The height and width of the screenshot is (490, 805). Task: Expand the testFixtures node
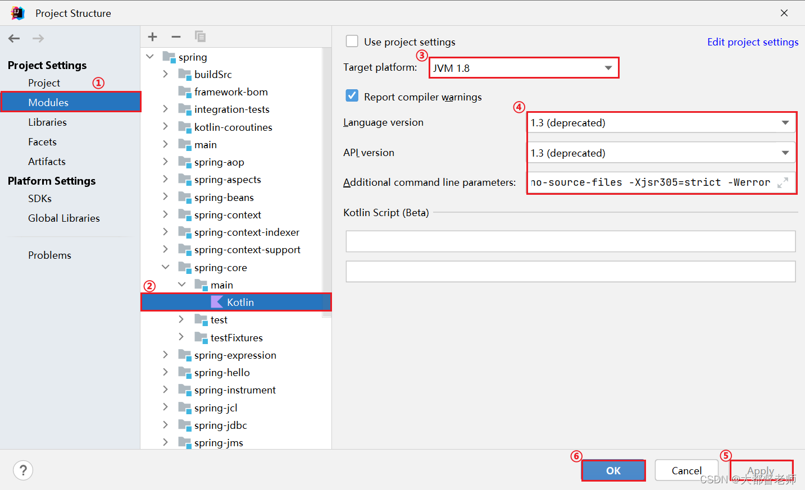pyautogui.click(x=181, y=337)
